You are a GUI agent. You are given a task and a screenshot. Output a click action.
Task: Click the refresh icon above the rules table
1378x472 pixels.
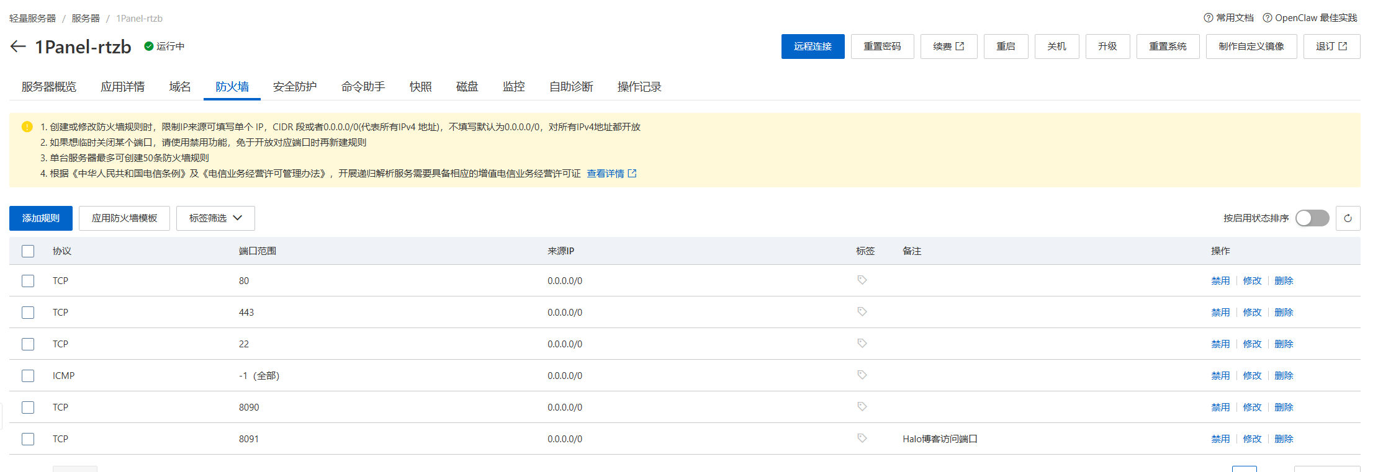[x=1348, y=218]
